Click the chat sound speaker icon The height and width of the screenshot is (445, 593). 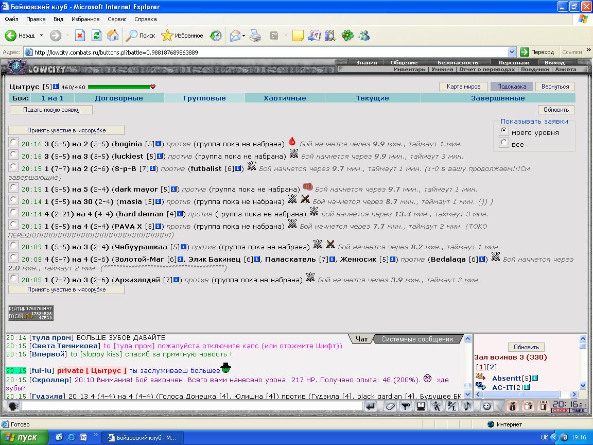(x=467, y=406)
